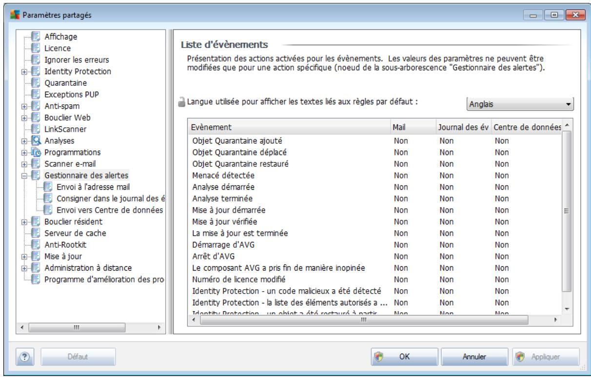Image resolution: width=591 pixels, height=377 pixels.
Task: Click the Affichage tree icon
Action: click(34, 37)
